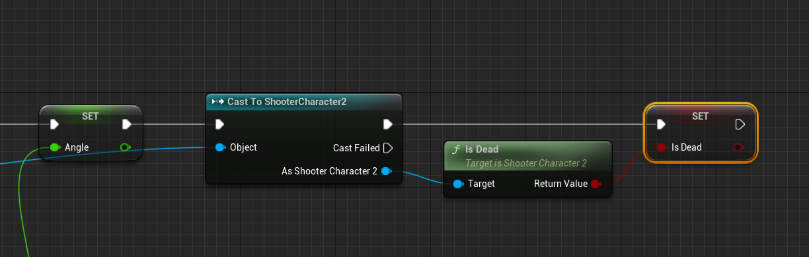
Task: Click the As Shooter Character 2 output pin
Action: [x=387, y=171]
